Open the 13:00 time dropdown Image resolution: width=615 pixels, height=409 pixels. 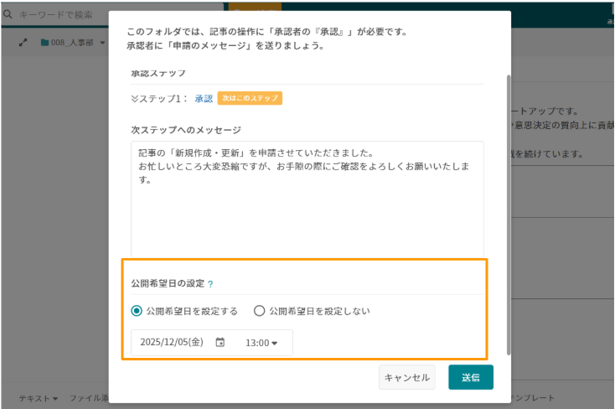coord(261,343)
